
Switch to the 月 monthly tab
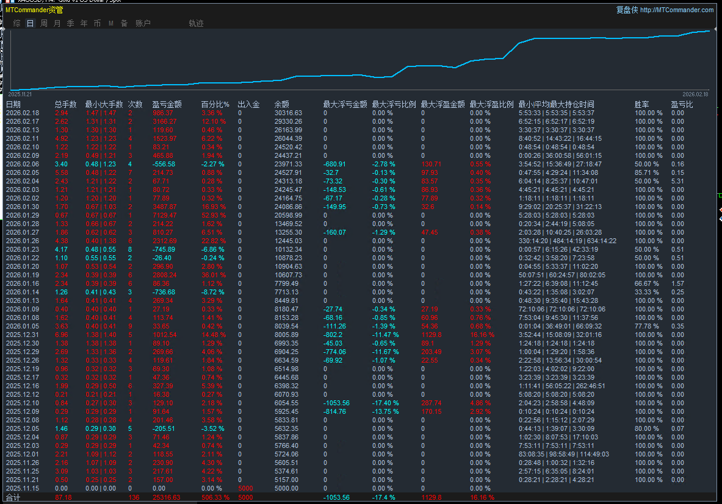click(x=57, y=23)
